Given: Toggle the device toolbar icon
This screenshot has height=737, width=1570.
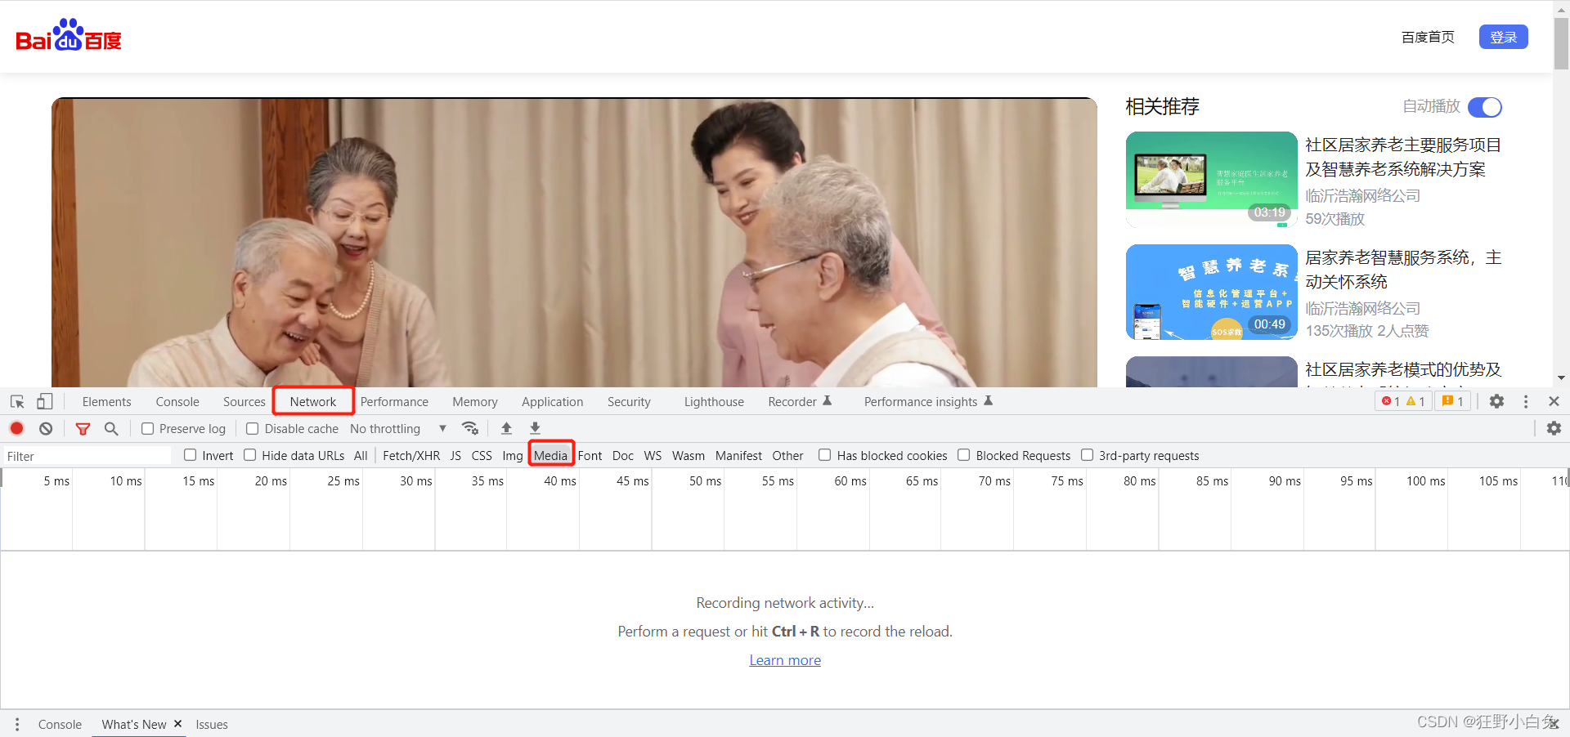Looking at the screenshot, I should coord(45,402).
